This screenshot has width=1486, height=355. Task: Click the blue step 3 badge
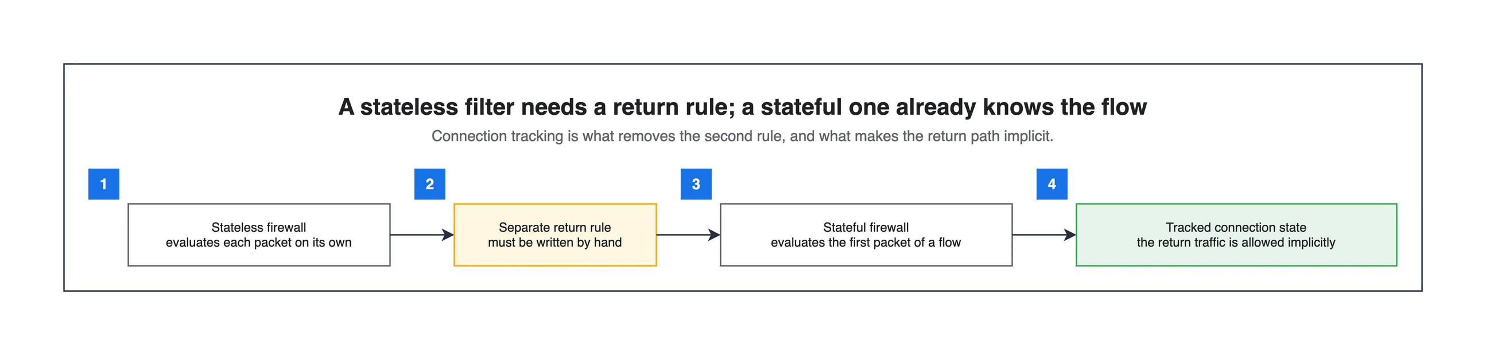click(x=696, y=184)
